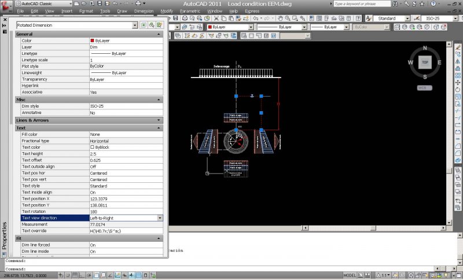Expand the Lines & Arrows section

(x=159, y=120)
